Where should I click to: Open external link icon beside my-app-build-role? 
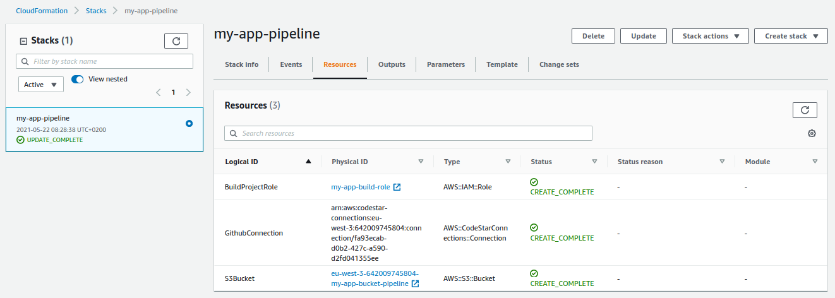click(x=397, y=187)
